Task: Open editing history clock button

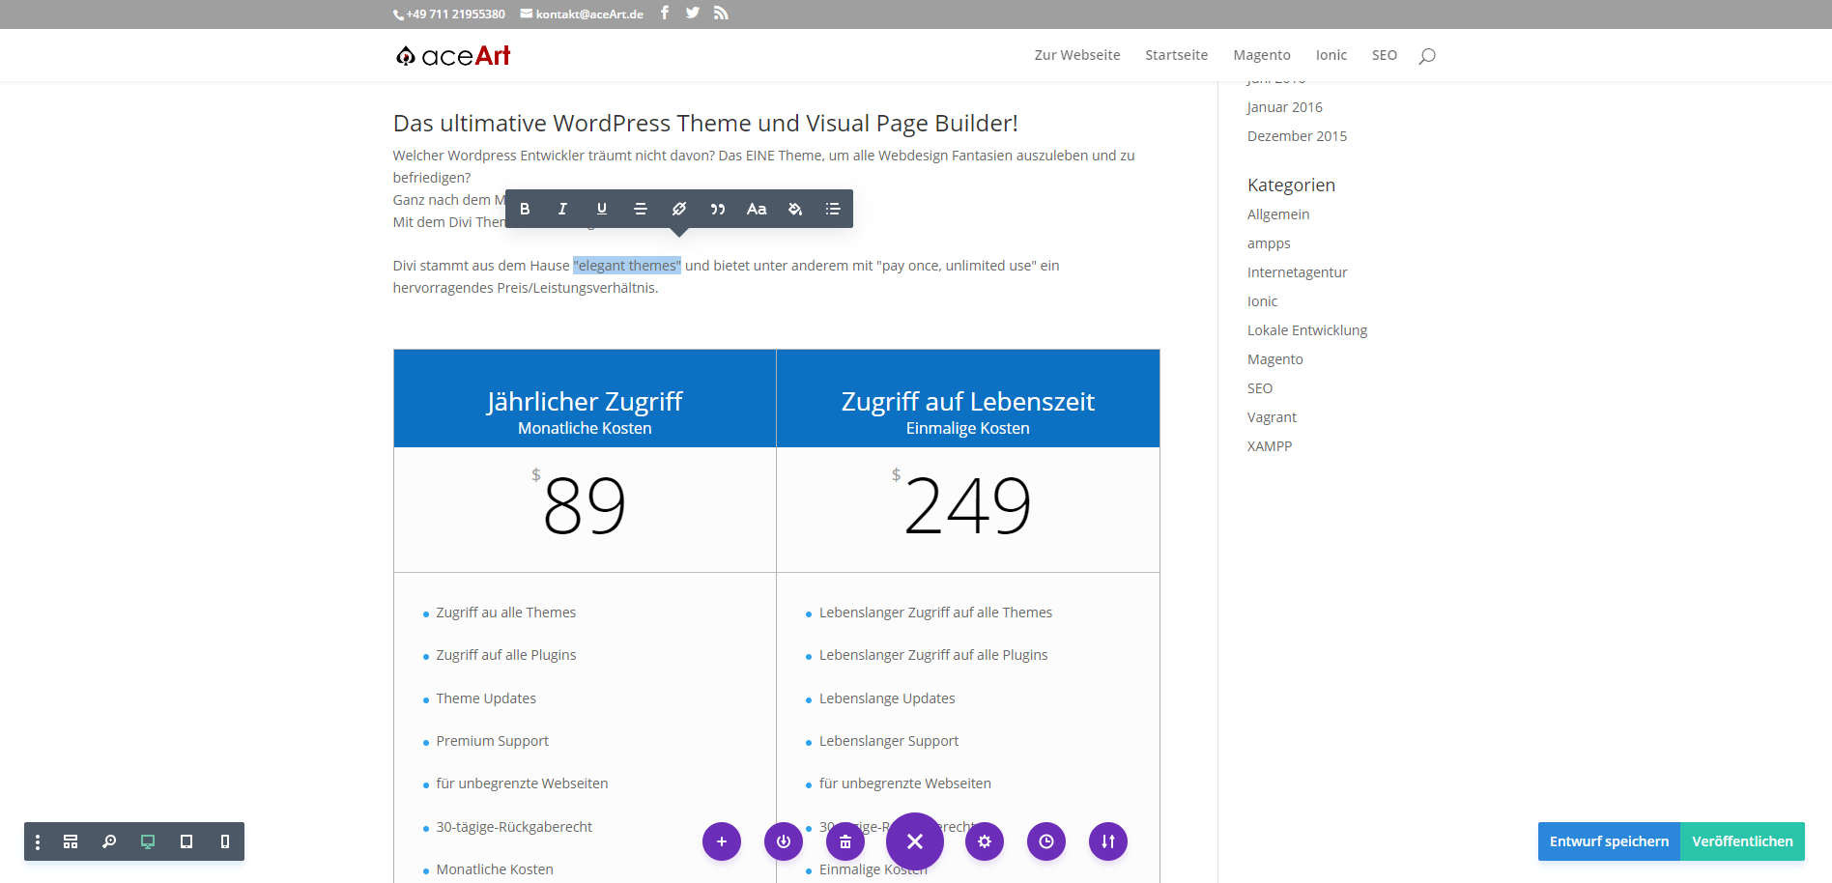Action: (1046, 841)
